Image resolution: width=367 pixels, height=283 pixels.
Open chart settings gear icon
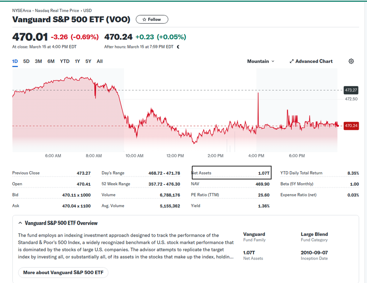351,61
